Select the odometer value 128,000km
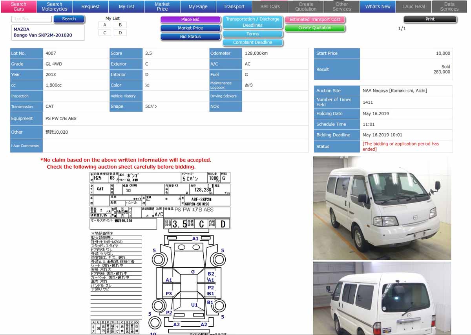Screen dimensions: 471x335 (256, 53)
